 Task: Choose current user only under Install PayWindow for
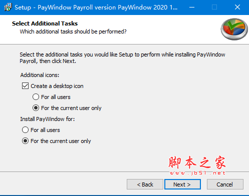25,141
